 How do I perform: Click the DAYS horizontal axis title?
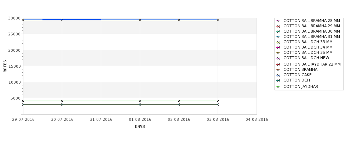140,127
